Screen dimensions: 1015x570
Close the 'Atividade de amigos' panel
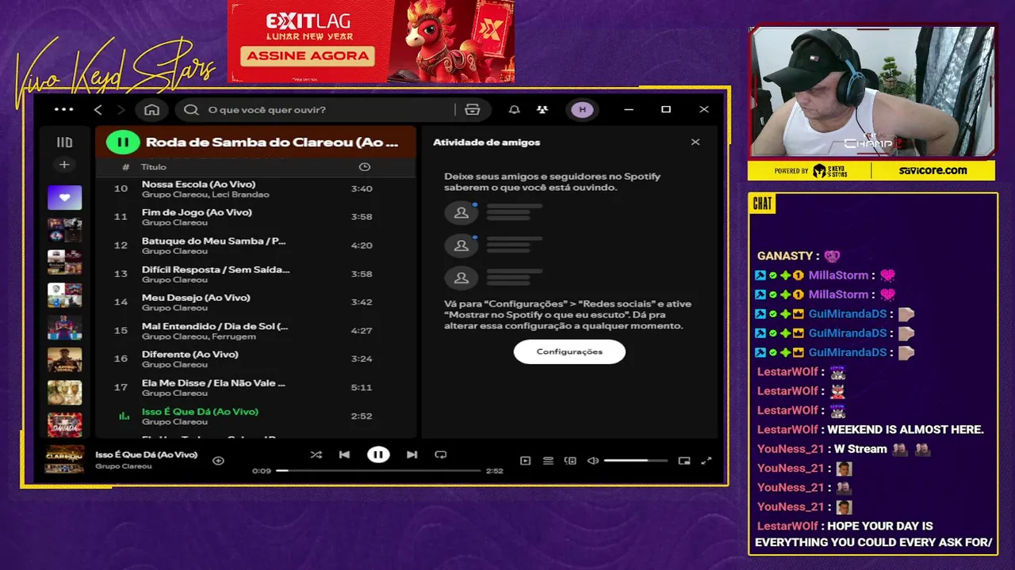pos(695,142)
